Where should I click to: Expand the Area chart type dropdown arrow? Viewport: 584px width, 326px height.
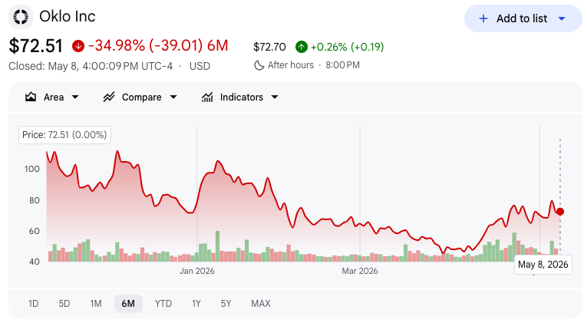pos(75,97)
